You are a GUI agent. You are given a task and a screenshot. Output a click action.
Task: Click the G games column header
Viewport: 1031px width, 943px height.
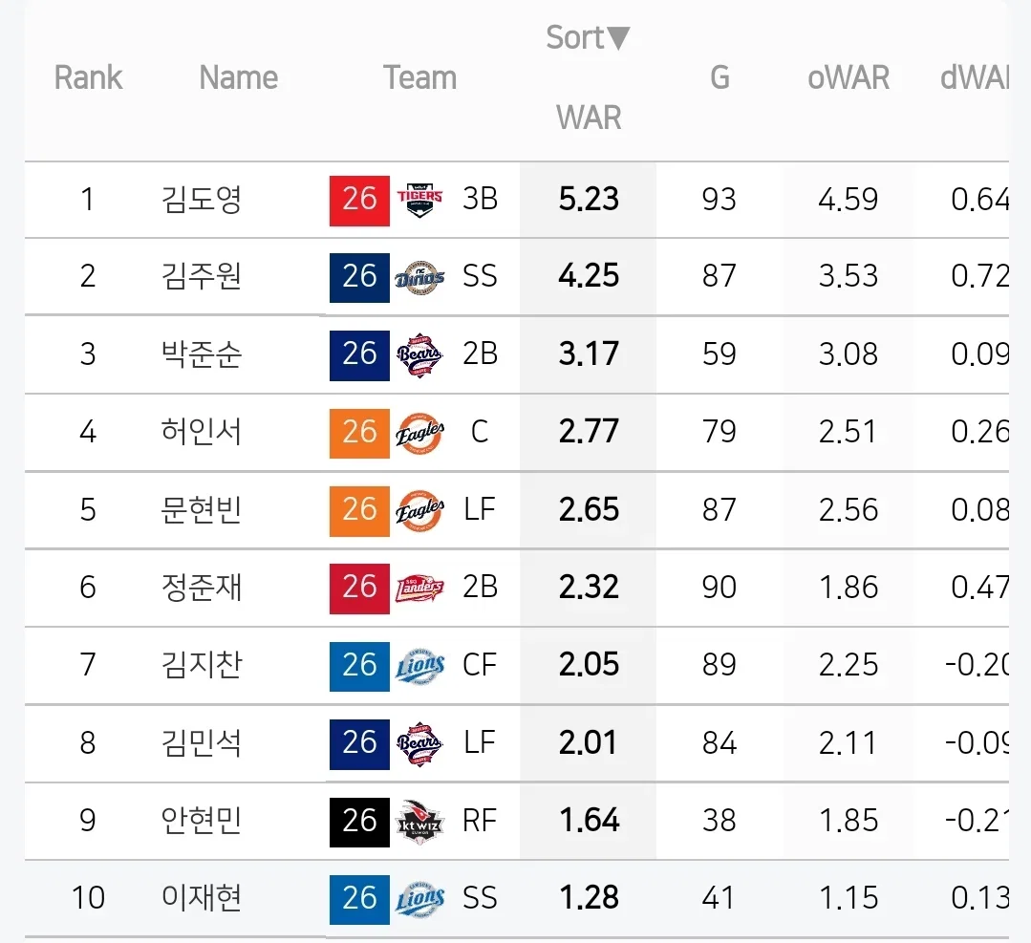pyautogui.click(x=720, y=77)
